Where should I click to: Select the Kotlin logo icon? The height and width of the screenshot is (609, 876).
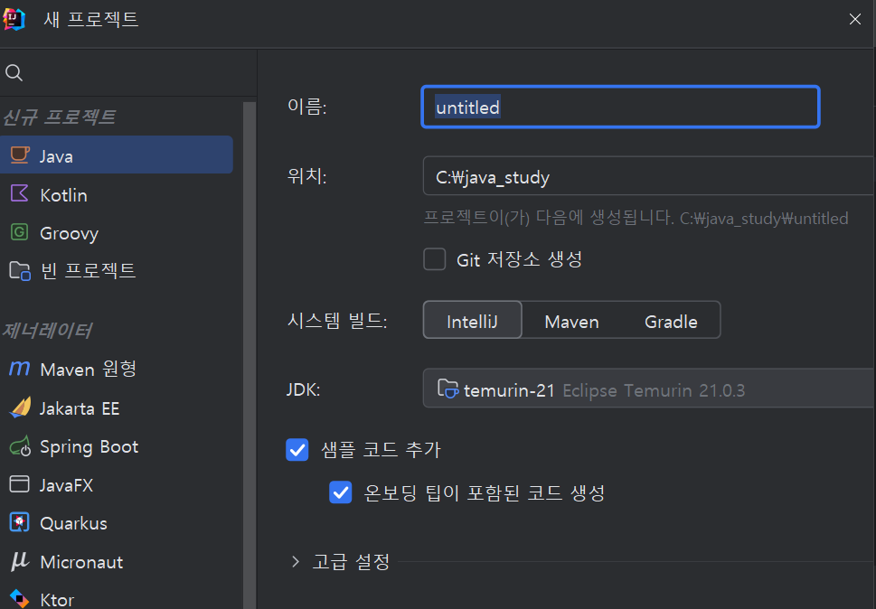pos(20,193)
